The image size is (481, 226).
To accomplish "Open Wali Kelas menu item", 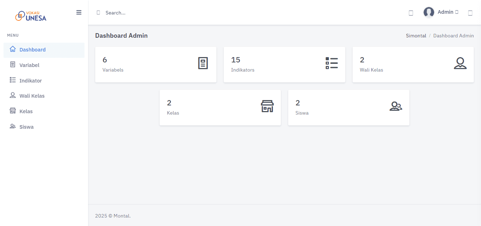I will (x=44, y=96).
